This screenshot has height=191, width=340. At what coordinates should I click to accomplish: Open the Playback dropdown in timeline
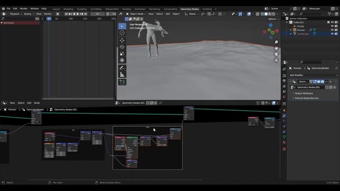pyautogui.click(x=16, y=14)
